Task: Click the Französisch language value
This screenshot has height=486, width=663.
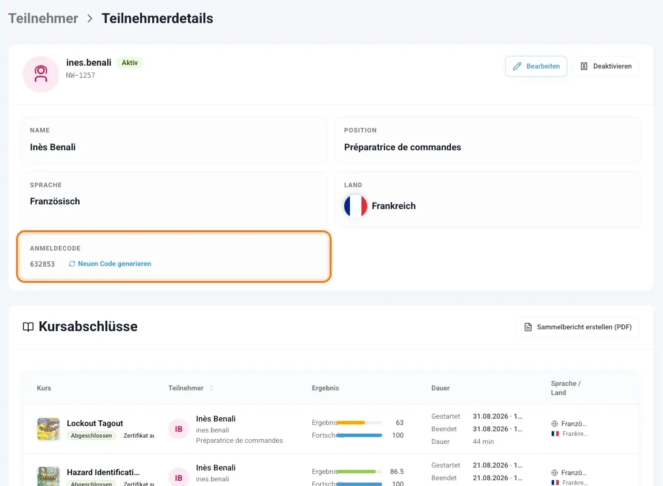Action: coord(55,202)
